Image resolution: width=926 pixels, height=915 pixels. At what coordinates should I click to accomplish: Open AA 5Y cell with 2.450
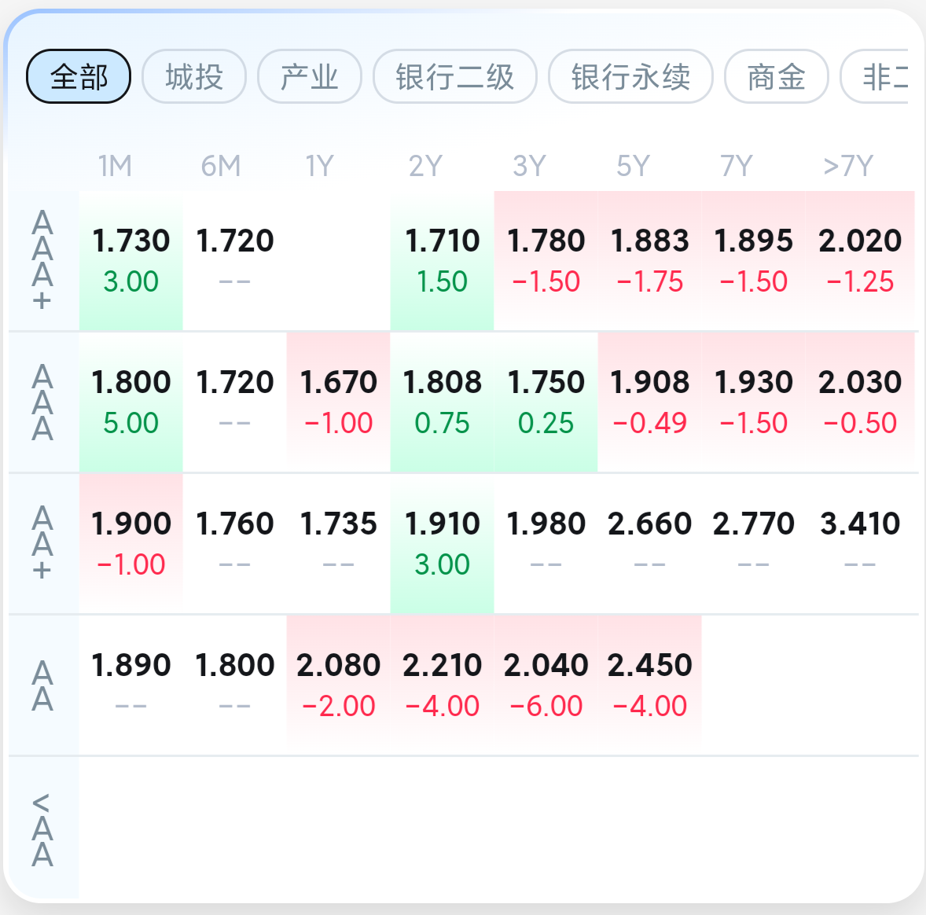point(649,685)
